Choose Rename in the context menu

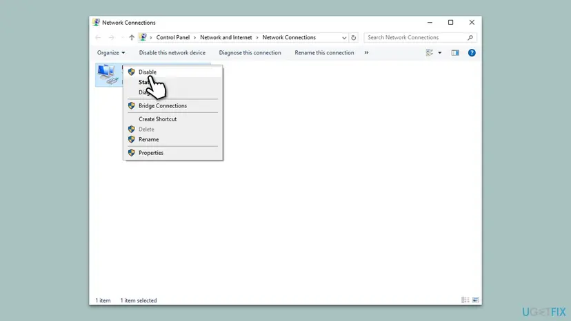point(173,139)
